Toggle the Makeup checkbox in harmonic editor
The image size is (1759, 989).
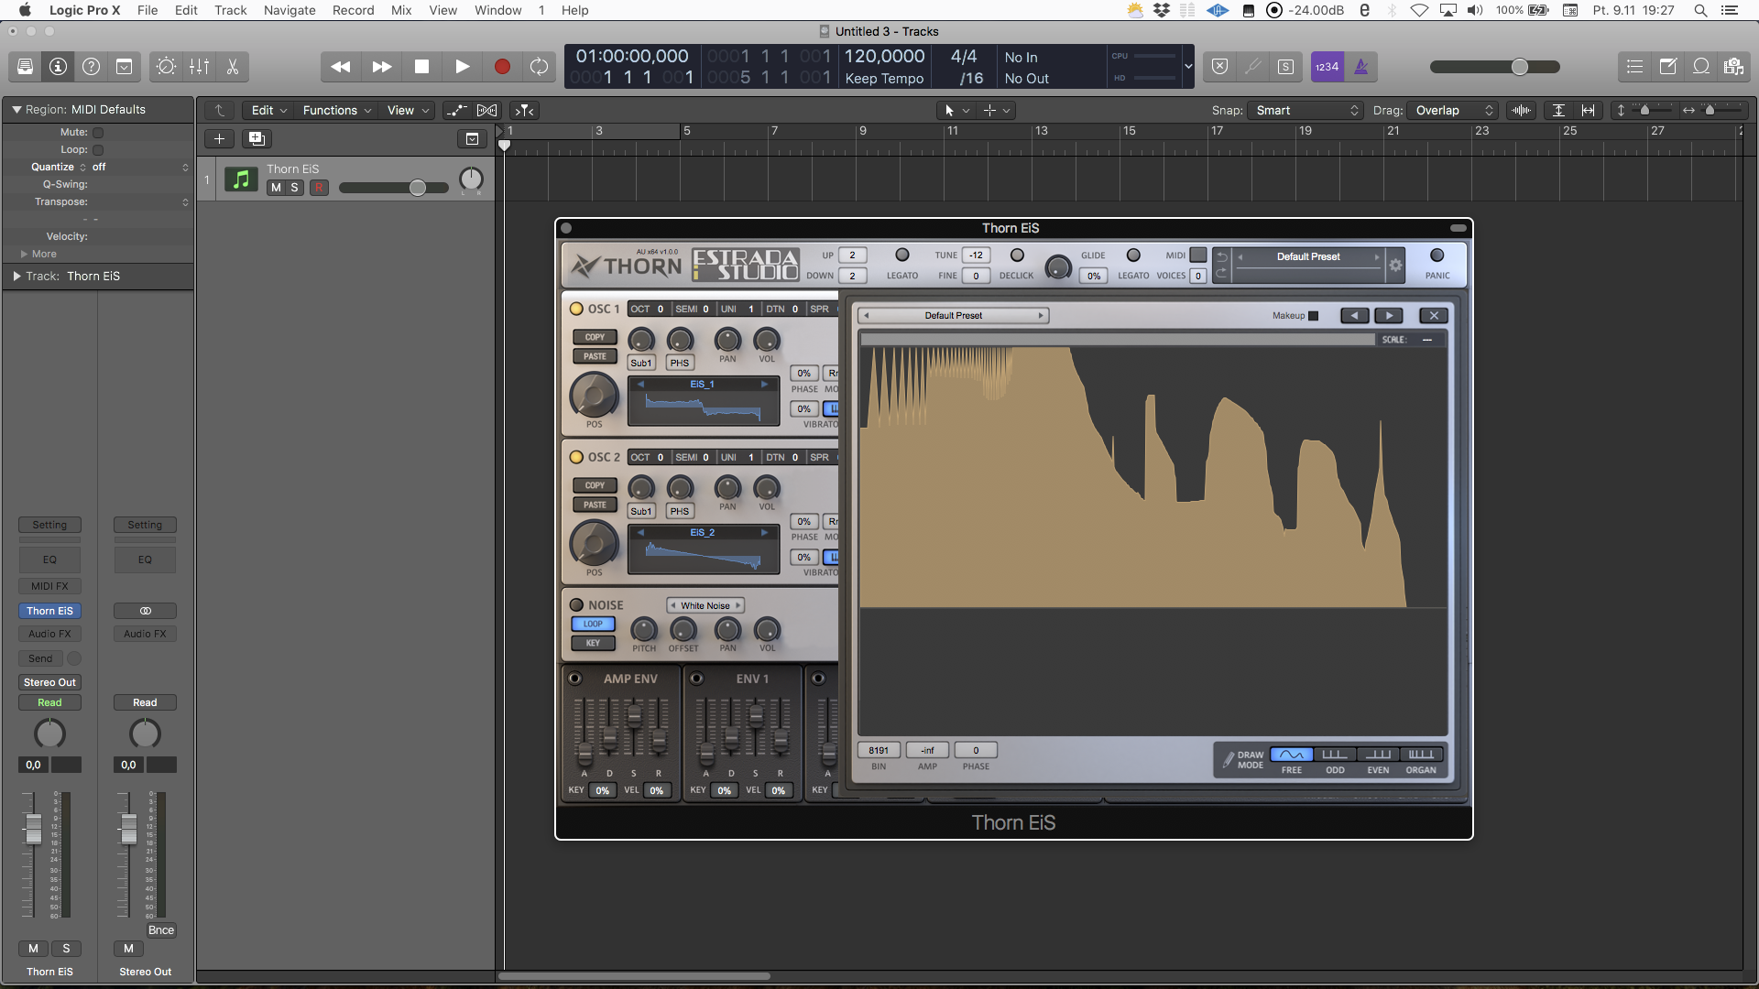(1313, 316)
